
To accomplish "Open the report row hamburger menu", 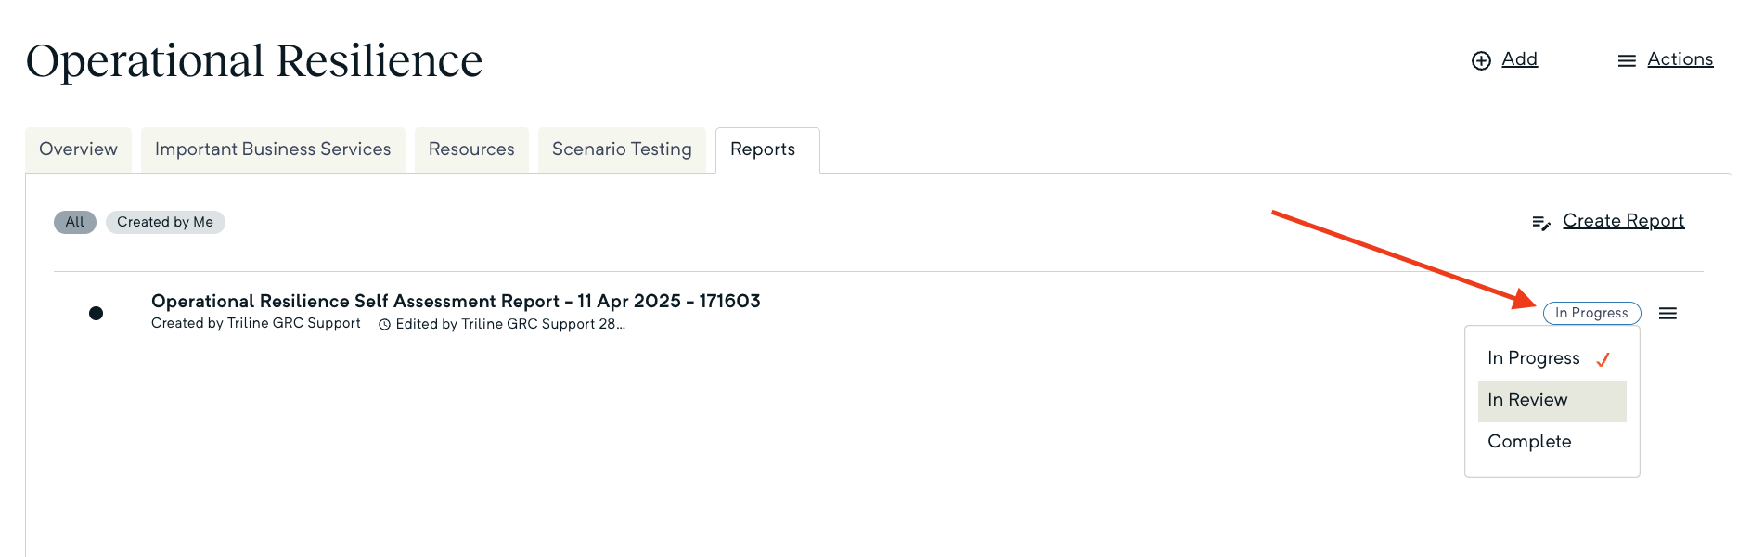I will click(x=1667, y=314).
